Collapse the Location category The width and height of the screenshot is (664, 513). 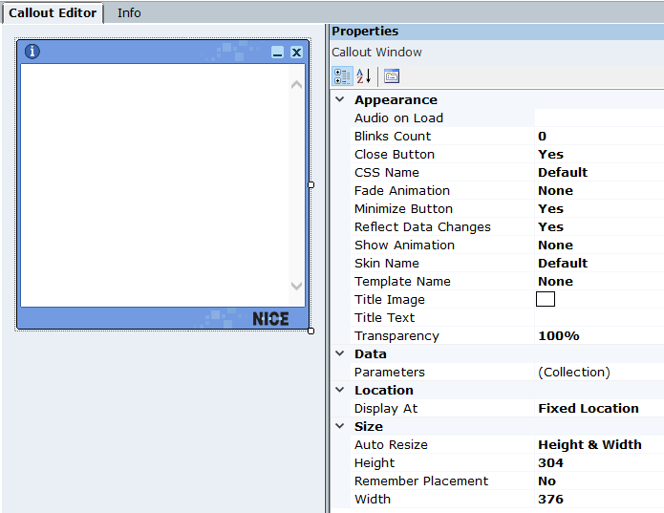click(x=339, y=390)
